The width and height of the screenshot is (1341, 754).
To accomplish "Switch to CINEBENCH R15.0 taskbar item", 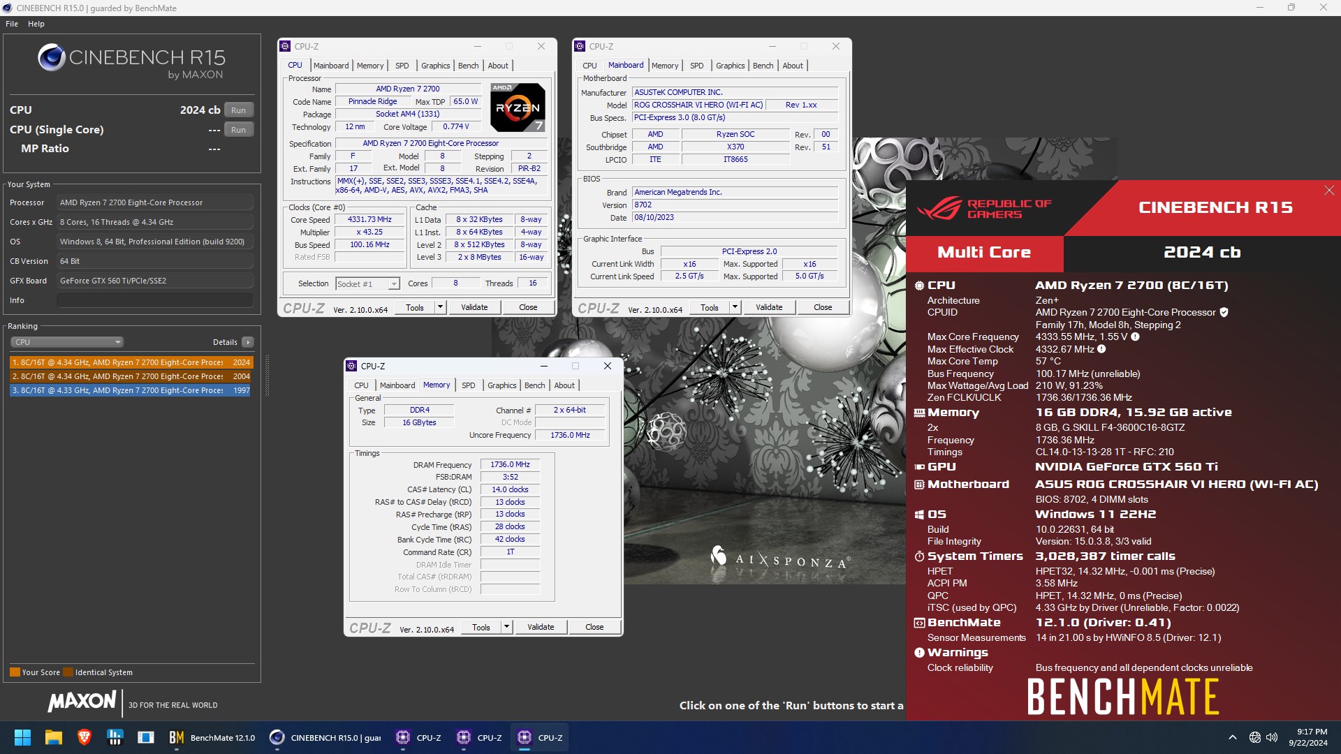I will (325, 737).
